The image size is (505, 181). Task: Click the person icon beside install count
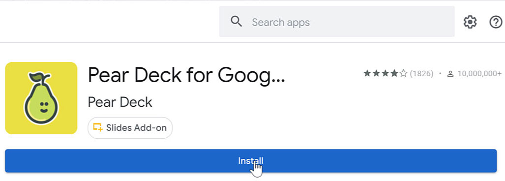(450, 74)
